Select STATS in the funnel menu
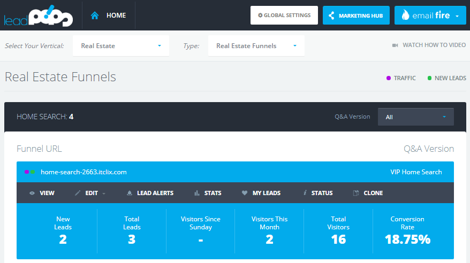 (x=213, y=194)
